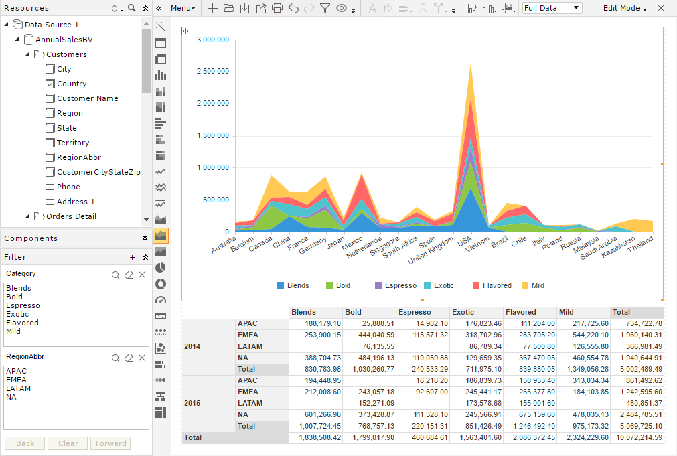Click the gauge component icon
This screenshot has height=456, width=677.
coord(161,300)
